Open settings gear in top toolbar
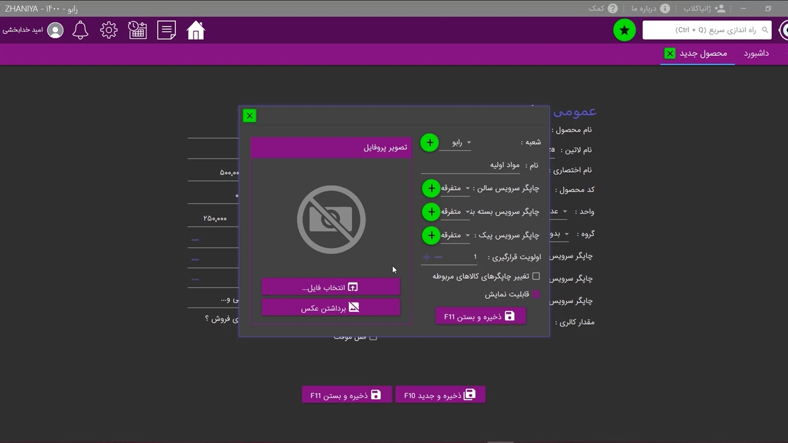Screen dimensions: 788x443 109,30
